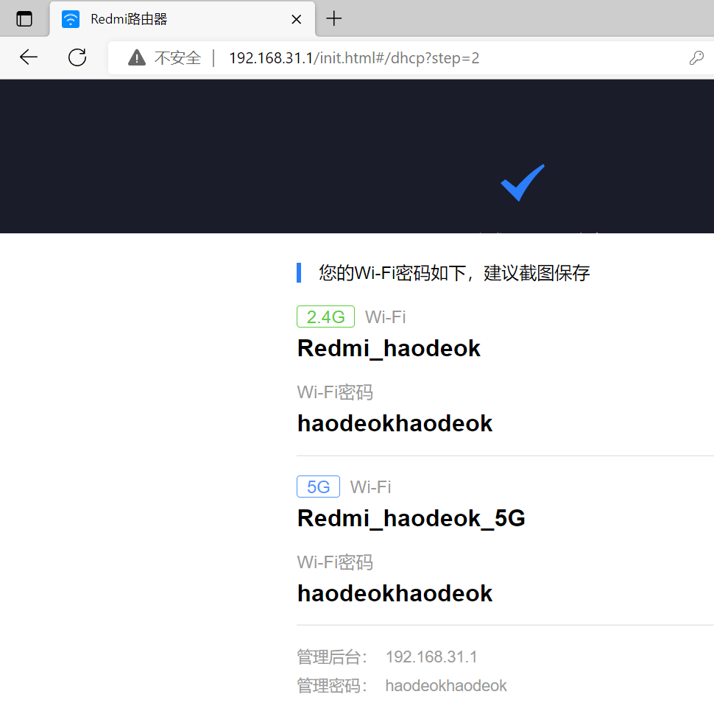Click the admin address 192.168.31.1
Screen dimensions: 714x711
click(431, 657)
